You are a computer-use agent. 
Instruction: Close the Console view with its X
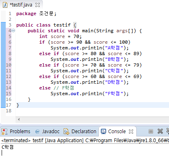point(131,132)
